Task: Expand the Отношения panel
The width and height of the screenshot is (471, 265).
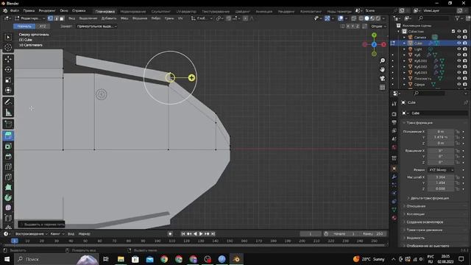Action: [x=416, y=206]
